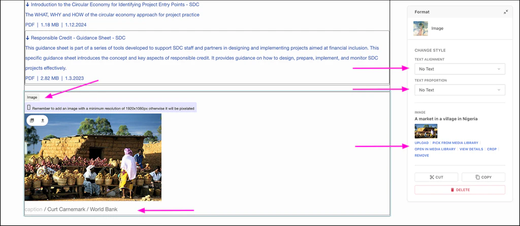
Task: Open media library icon on the image overlay
Action: click(32, 121)
